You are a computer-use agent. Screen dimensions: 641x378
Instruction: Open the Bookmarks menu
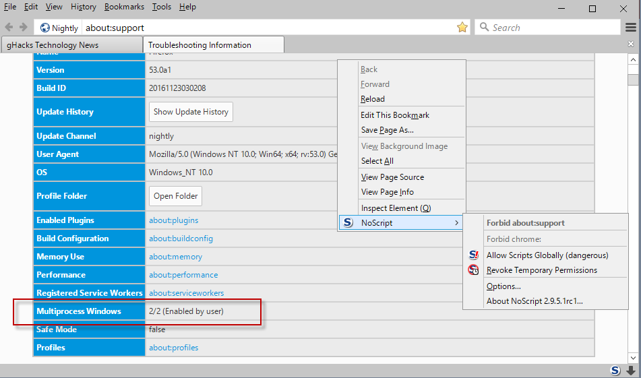pos(124,7)
